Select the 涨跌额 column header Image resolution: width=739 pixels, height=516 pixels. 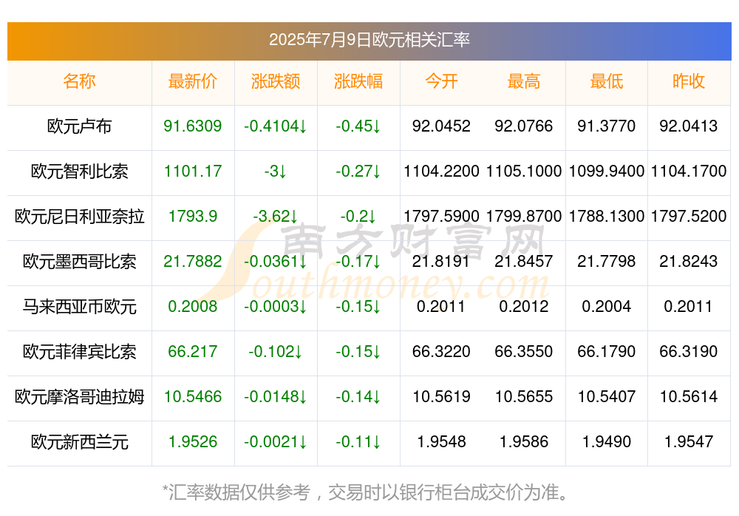(276, 81)
